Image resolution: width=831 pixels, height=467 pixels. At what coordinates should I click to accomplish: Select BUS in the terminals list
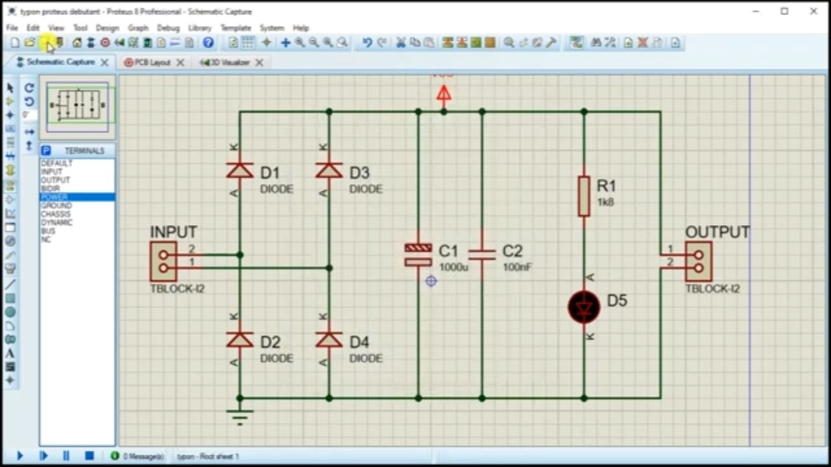click(77, 231)
